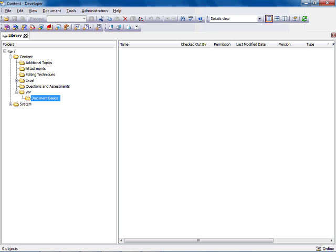The width and height of the screenshot is (336, 252).
Task: Run the ABC spell check icon
Action: [x=191, y=19]
